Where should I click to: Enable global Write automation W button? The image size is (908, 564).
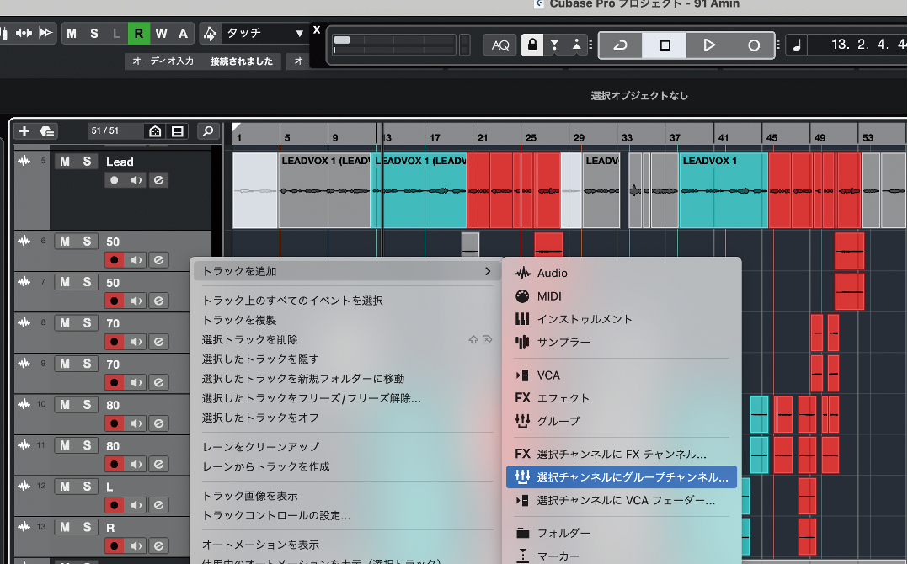click(x=161, y=34)
